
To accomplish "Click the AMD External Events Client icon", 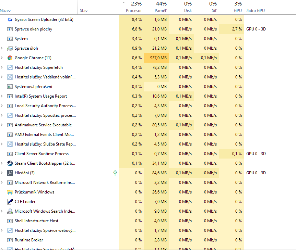I will [10, 135].
